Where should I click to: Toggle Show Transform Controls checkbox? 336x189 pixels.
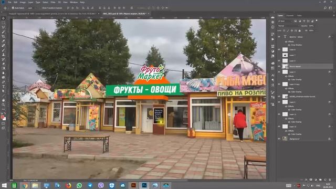41,8
